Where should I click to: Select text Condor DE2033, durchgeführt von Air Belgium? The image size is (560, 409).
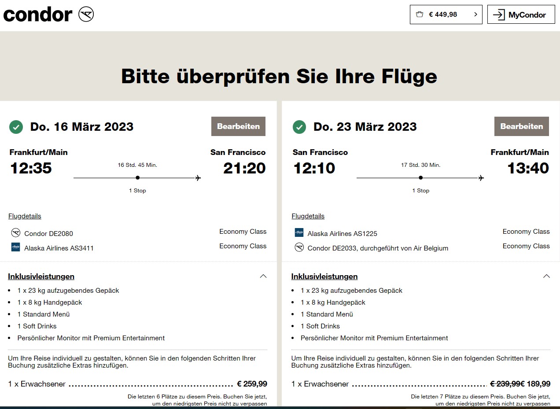tap(378, 248)
